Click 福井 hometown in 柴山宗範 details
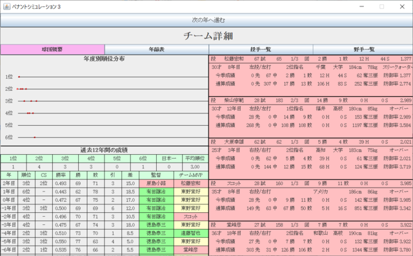 pyautogui.click(x=321, y=109)
